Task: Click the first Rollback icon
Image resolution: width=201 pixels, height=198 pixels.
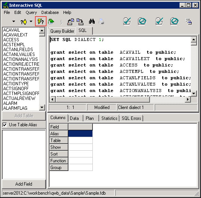Action: [x=142, y=21]
